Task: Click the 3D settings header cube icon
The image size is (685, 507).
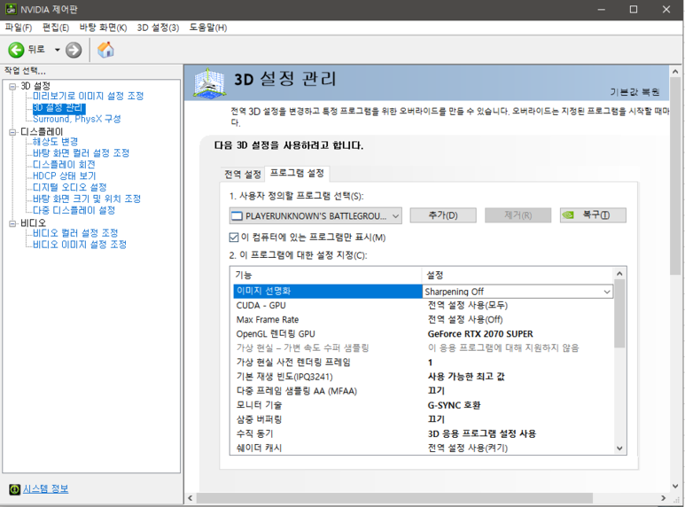Action: point(210,82)
